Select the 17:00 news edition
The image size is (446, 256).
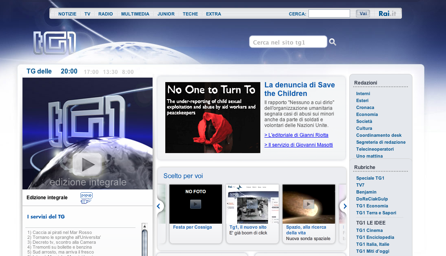[91, 72]
